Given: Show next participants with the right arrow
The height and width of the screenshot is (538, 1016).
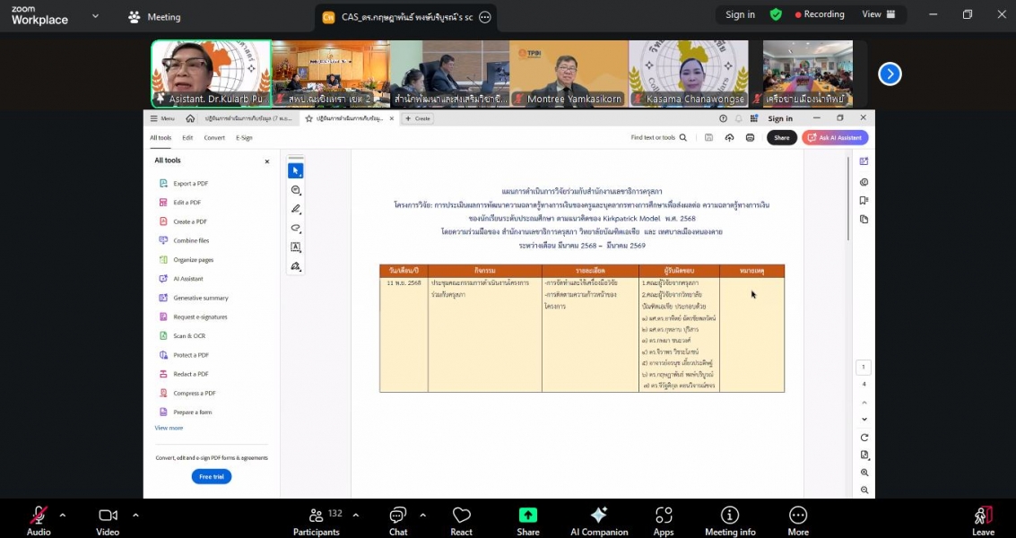Looking at the screenshot, I should pyautogui.click(x=890, y=74).
